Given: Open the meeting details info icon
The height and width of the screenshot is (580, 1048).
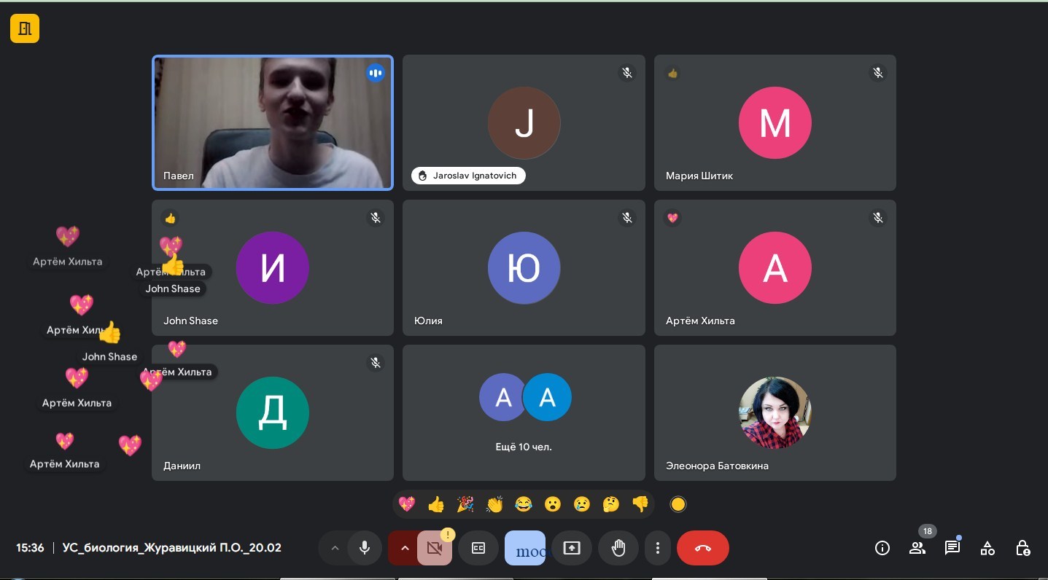Looking at the screenshot, I should [x=882, y=548].
